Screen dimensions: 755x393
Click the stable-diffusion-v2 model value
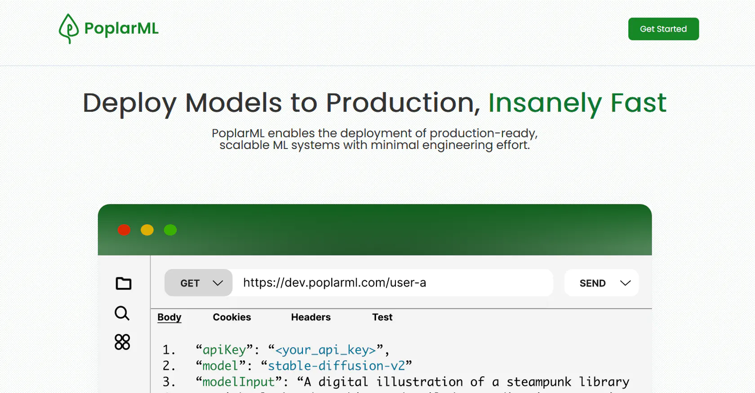tap(336, 366)
